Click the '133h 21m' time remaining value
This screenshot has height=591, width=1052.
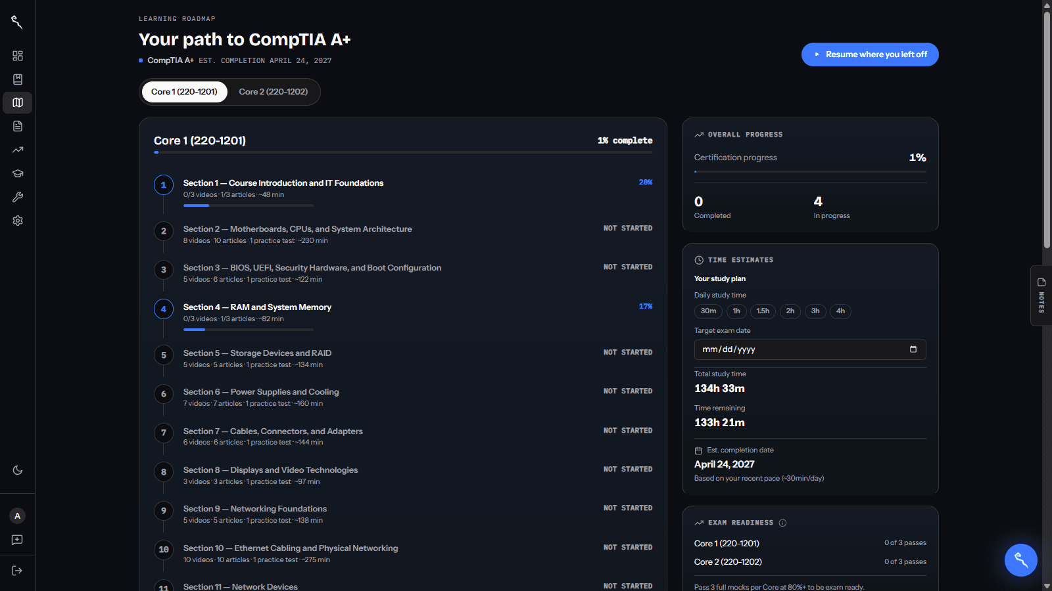[x=719, y=423]
